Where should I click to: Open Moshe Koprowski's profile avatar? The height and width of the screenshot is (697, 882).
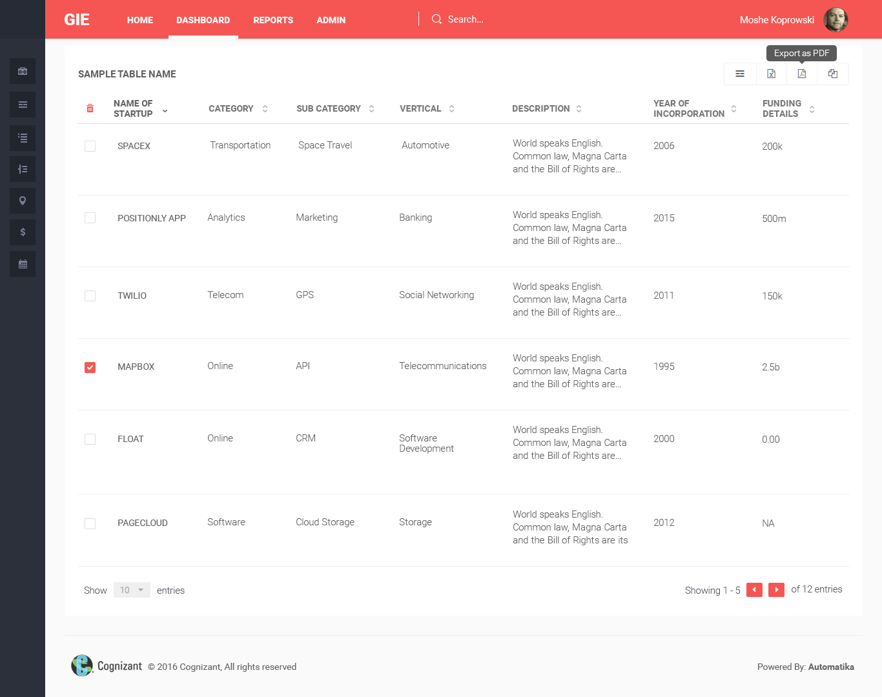click(x=836, y=19)
